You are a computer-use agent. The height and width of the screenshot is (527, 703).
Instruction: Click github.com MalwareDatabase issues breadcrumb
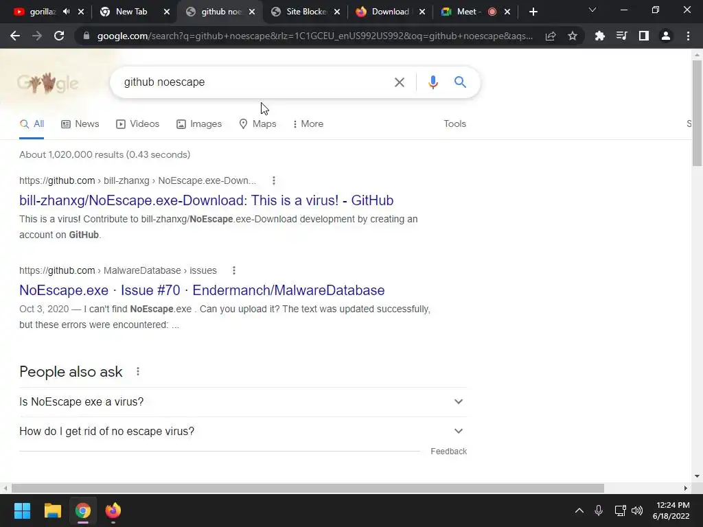click(118, 270)
